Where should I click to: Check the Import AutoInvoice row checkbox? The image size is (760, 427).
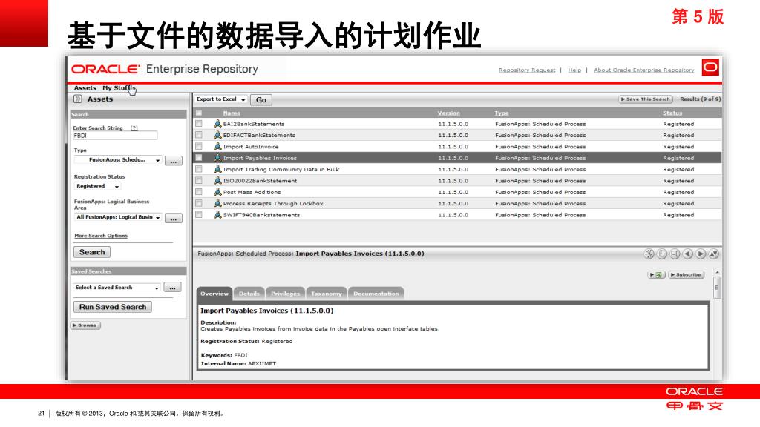199,146
